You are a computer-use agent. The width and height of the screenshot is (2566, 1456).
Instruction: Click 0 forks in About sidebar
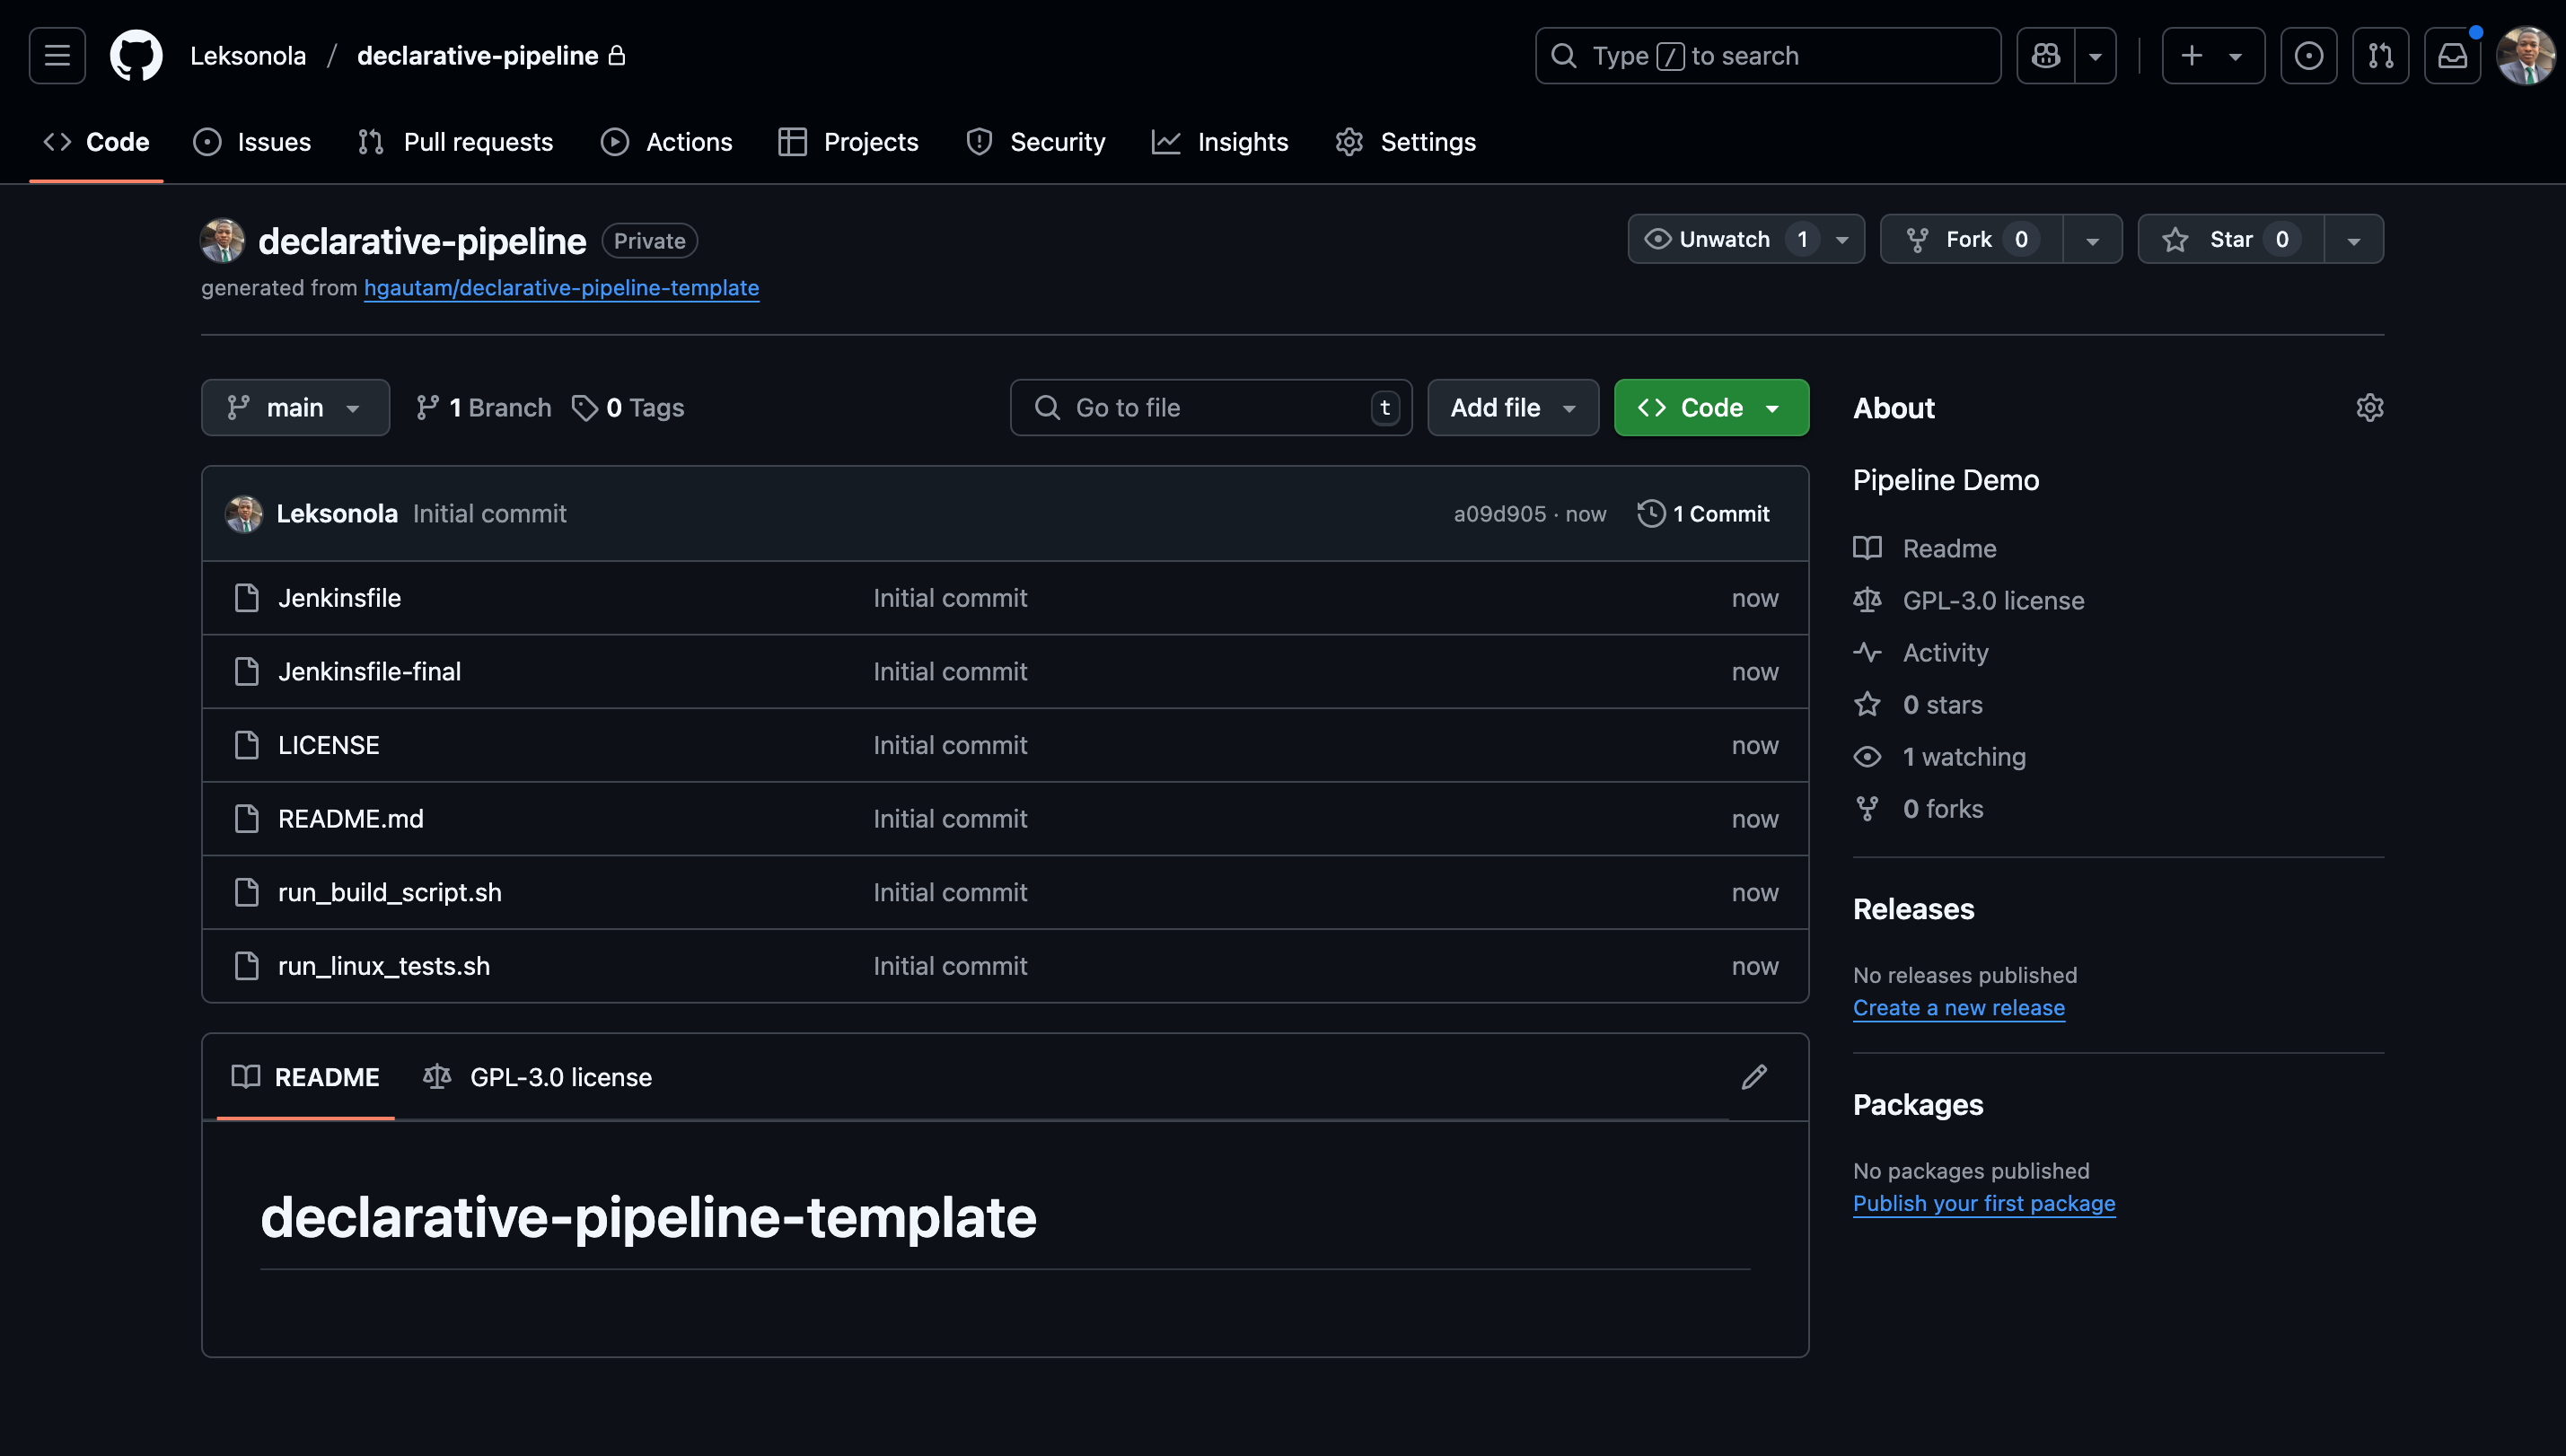click(x=1918, y=809)
